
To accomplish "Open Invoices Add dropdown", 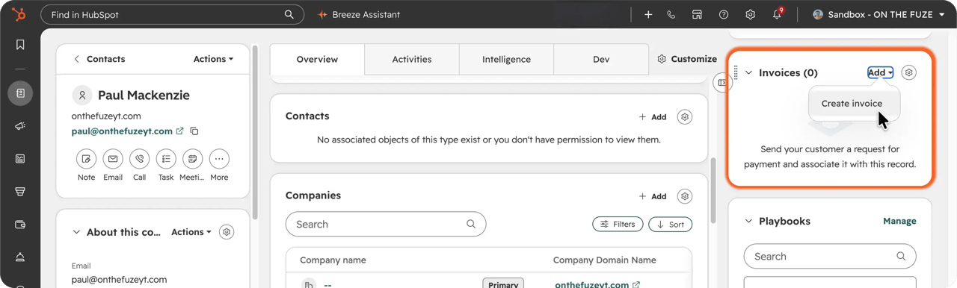I will (x=880, y=72).
